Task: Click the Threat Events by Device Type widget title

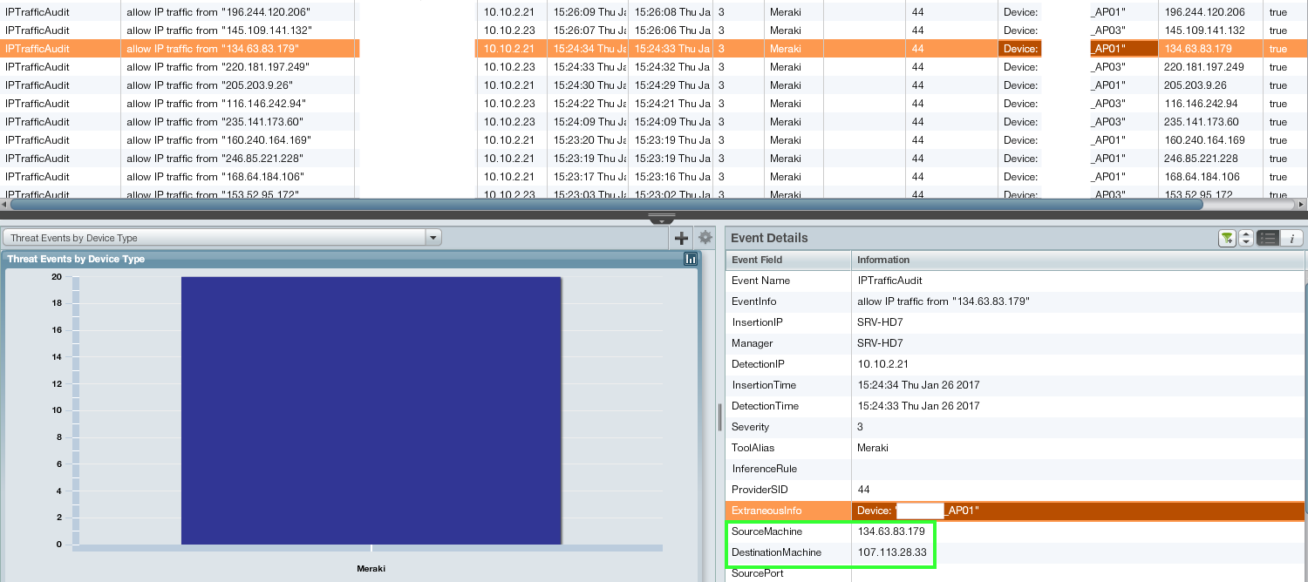Action: 76,259
